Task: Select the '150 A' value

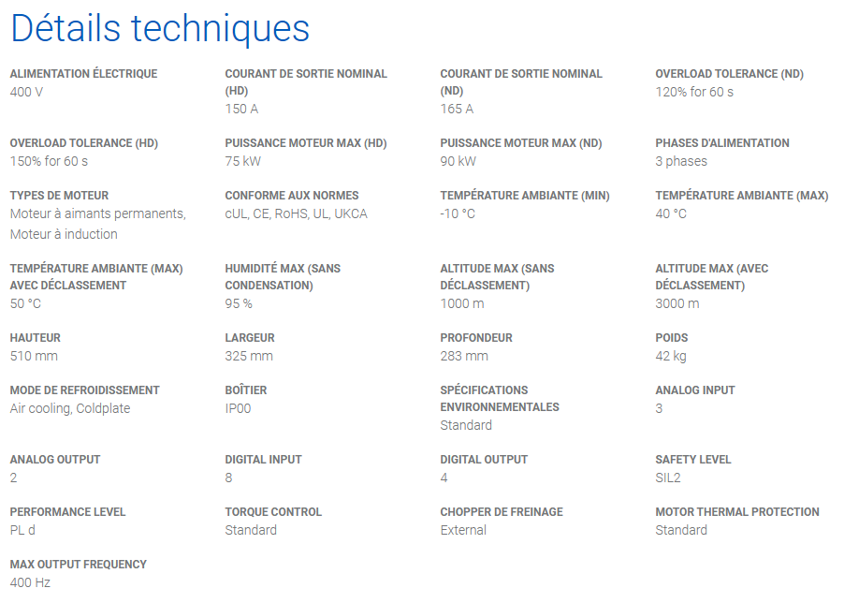Action: tap(241, 110)
